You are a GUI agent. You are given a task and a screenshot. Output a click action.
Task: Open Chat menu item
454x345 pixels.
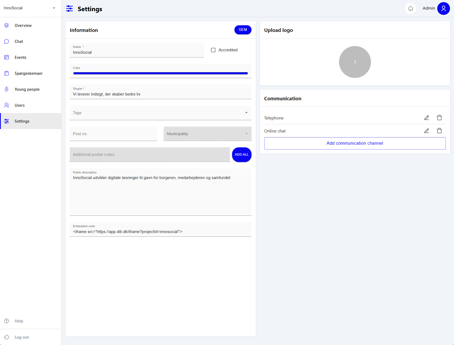[31, 41]
